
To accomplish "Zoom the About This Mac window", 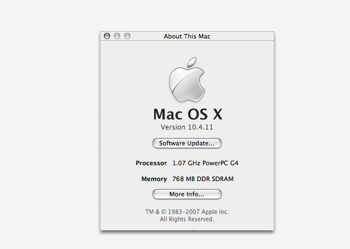I will [127, 36].
